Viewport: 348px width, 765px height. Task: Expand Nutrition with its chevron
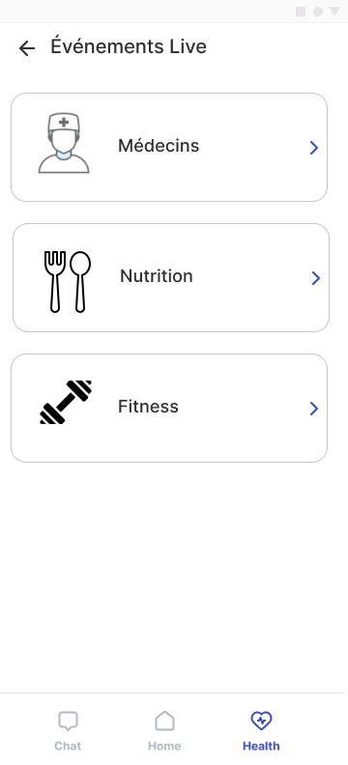316,278
